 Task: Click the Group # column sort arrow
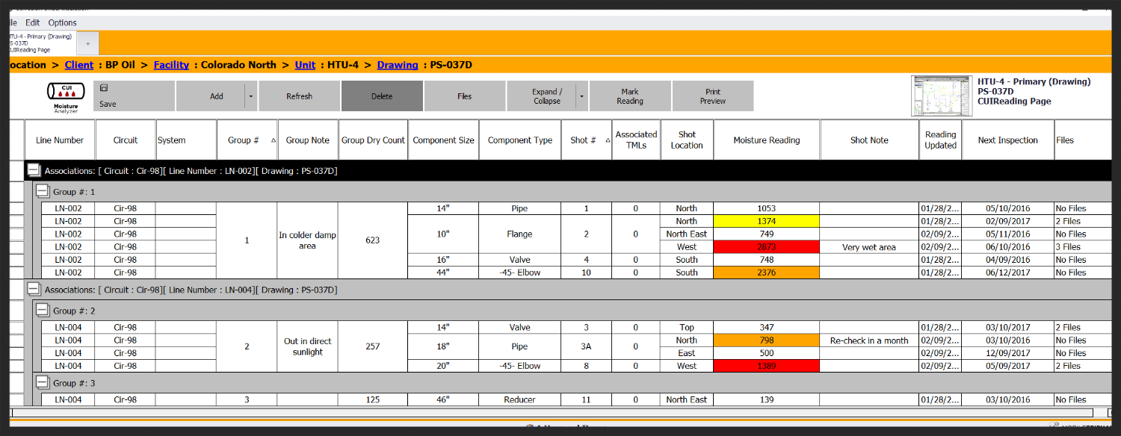pyautogui.click(x=273, y=140)
